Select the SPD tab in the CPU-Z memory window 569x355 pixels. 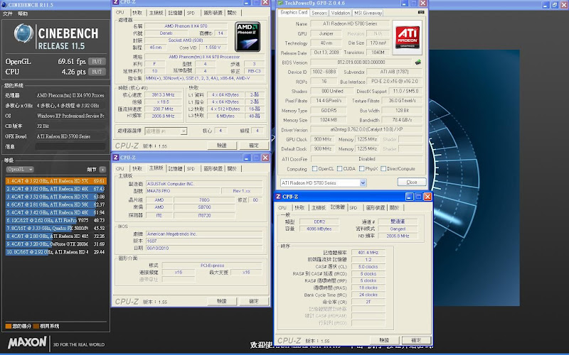click(353, 207)
